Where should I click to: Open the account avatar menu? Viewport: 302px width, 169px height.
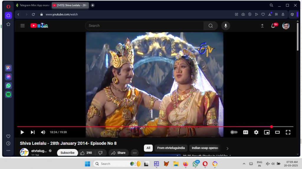tap(286, 26)
